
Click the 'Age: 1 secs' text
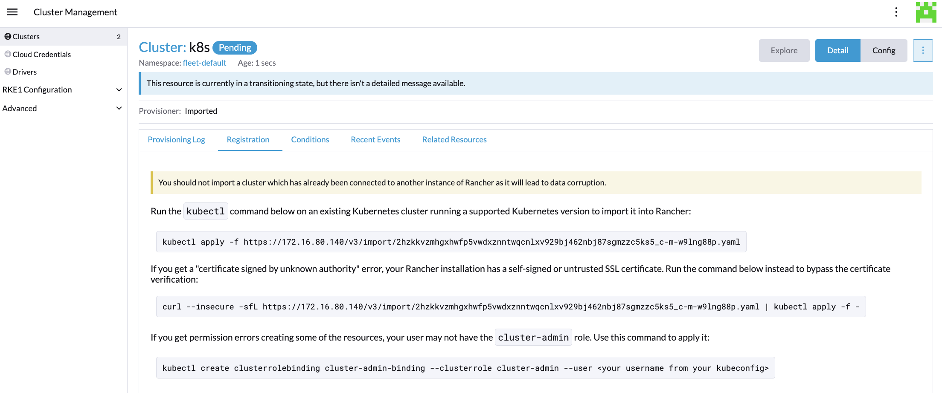pyautogui.click(x=257, y=63)
